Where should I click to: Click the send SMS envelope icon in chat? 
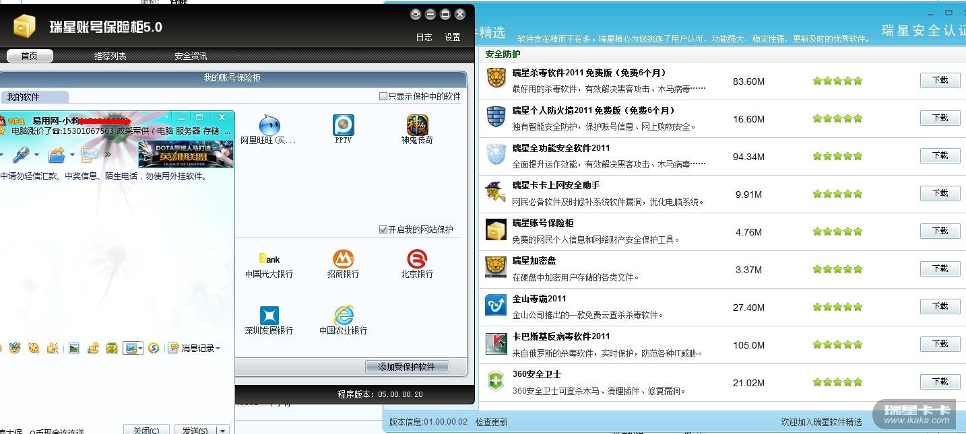(89, 155)
